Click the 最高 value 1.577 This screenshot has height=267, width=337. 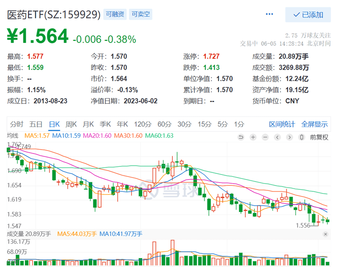35,56
